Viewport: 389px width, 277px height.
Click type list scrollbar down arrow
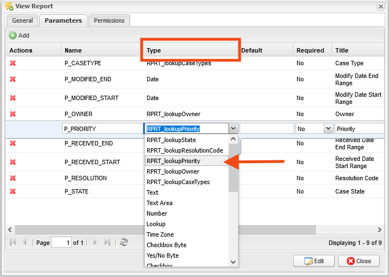(x=233, y=262)
